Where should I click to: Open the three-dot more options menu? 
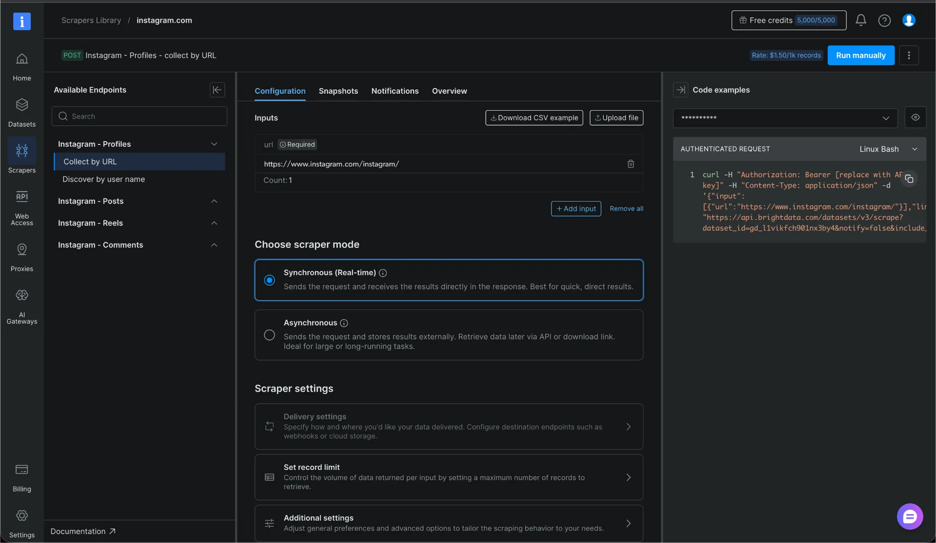coord(909,55)
